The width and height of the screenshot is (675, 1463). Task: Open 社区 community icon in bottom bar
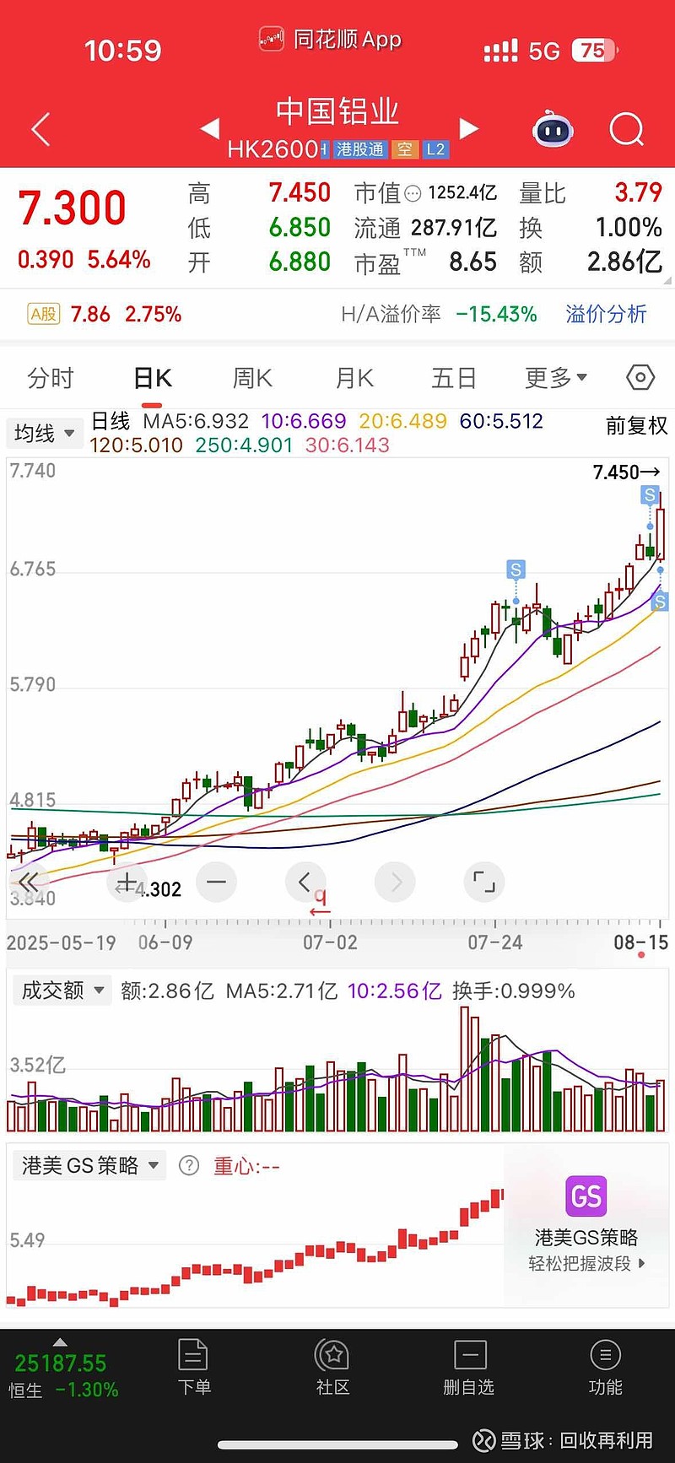[x=332, y=1368]
